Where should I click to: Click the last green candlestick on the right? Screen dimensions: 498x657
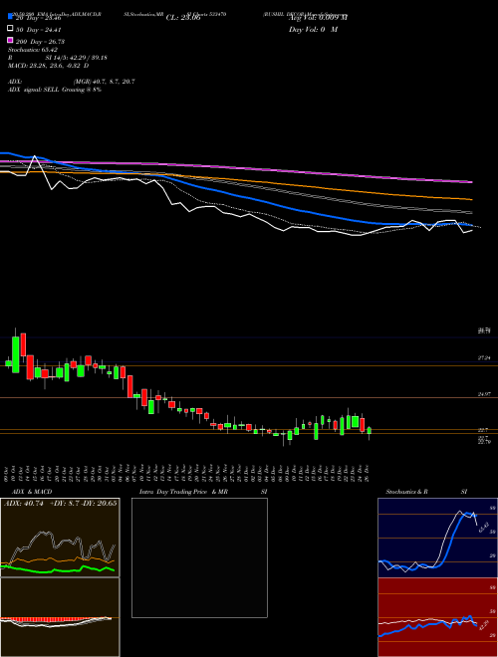coord(370,430)
